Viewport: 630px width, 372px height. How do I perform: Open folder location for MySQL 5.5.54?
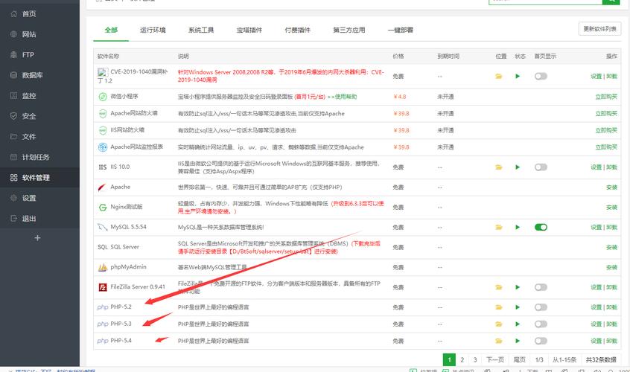[499, 227]
